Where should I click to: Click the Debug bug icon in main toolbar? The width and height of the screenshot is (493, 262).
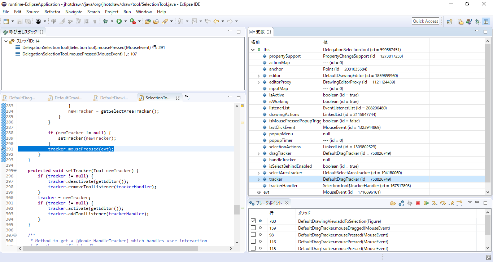pos(106,21)
